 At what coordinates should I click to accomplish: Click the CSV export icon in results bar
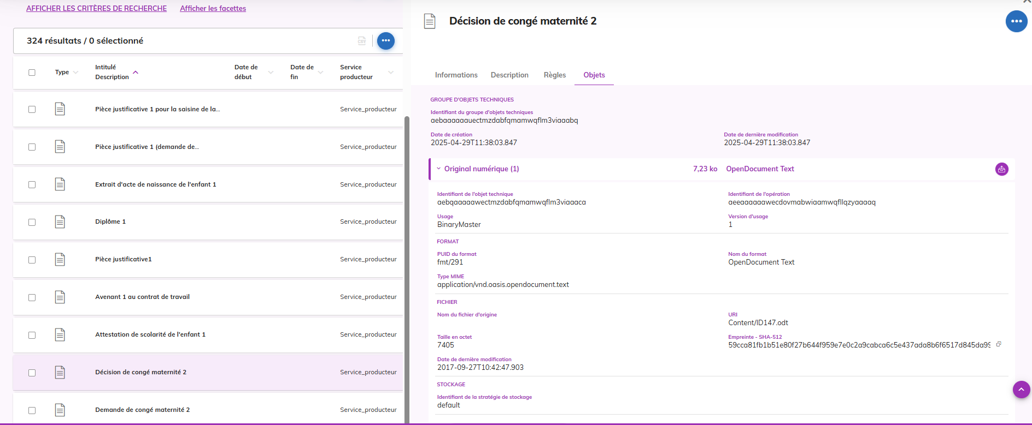pos(362,41)
